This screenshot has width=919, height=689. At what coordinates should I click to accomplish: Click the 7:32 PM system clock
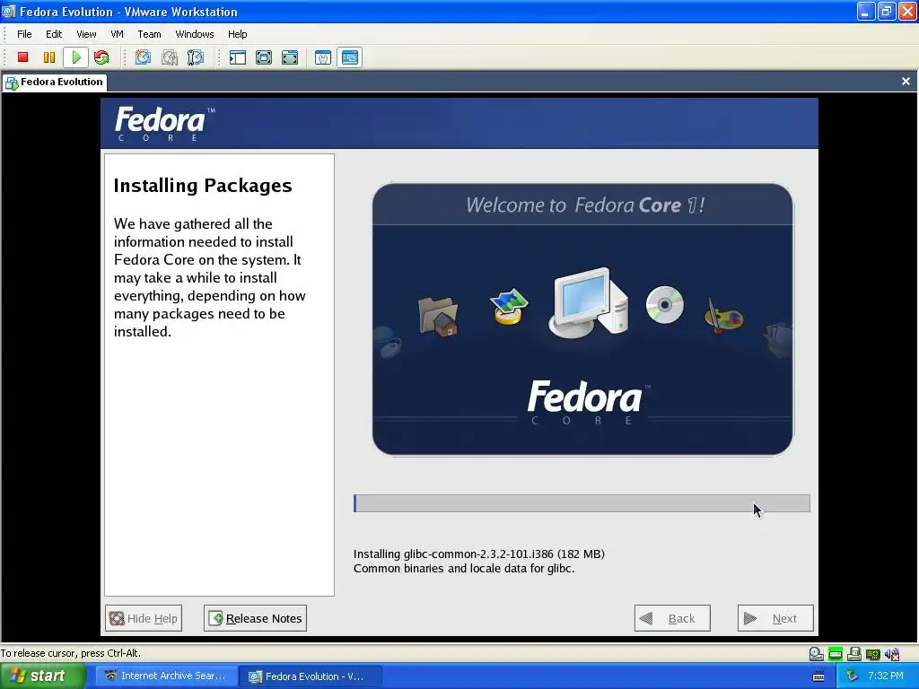[x=886, y=676]
